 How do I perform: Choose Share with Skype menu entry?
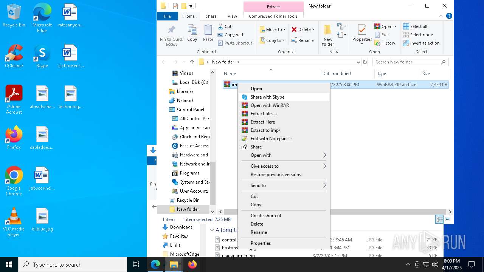tap(284, 97)
